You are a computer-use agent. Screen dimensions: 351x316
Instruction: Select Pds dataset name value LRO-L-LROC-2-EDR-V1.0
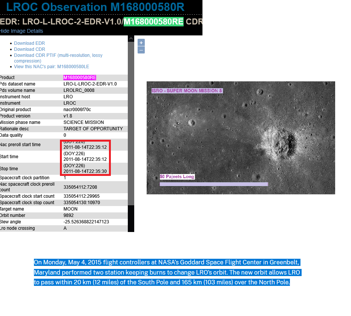tap(90, 84)
